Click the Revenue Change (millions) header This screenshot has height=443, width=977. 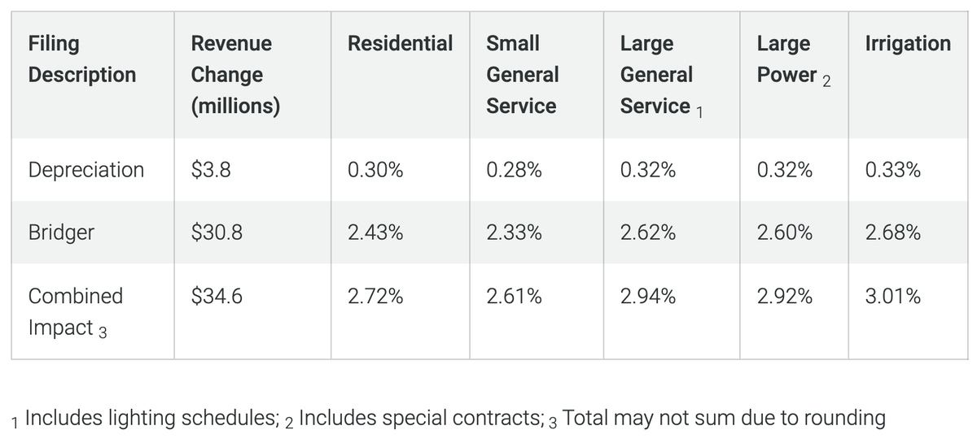234,74
